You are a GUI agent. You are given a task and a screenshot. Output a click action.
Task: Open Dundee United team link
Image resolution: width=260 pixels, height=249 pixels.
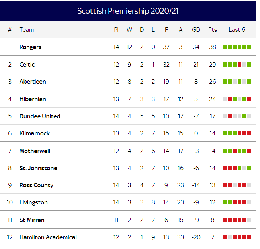pyautogui.click(x=40, y=116)
